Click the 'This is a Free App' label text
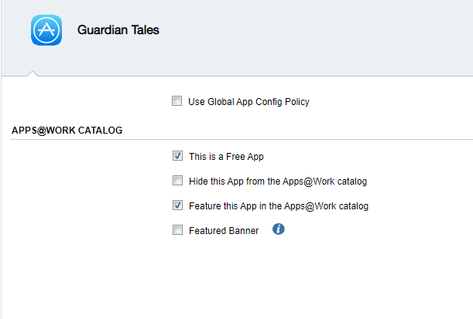This screenshot has height=319, width=473. [226, 157]
